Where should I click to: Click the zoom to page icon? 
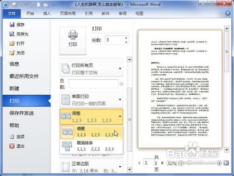pyautogui.click(x=226, y=163)
